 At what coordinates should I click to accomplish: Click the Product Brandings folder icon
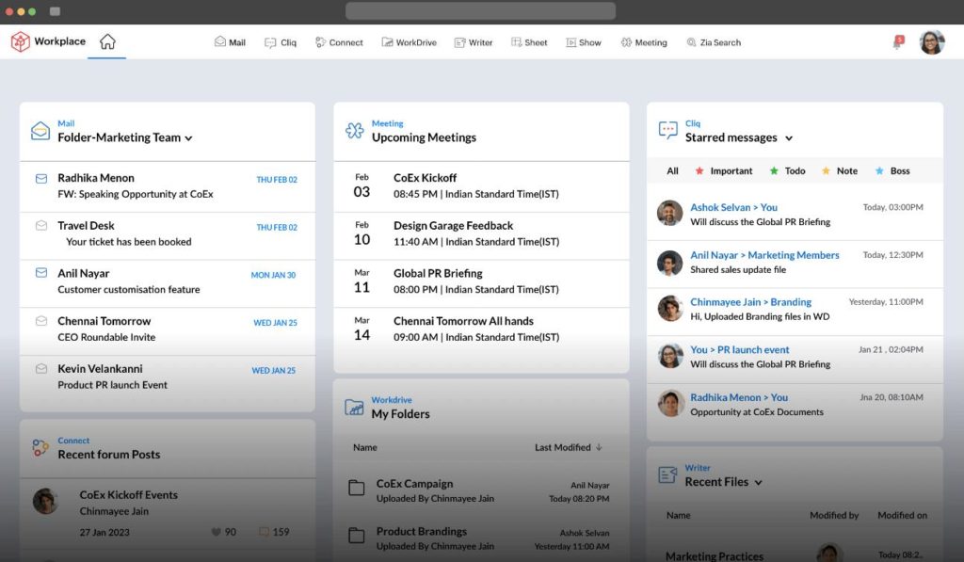[x=357, y=535]
